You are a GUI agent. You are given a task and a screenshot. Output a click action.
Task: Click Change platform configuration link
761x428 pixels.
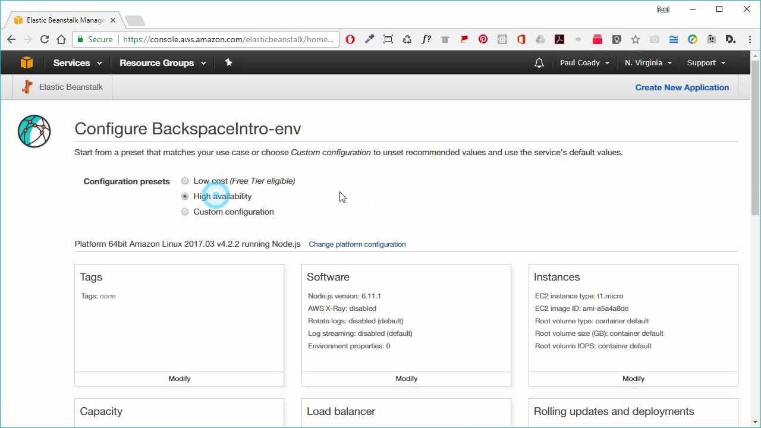click(x=357, y=244)
